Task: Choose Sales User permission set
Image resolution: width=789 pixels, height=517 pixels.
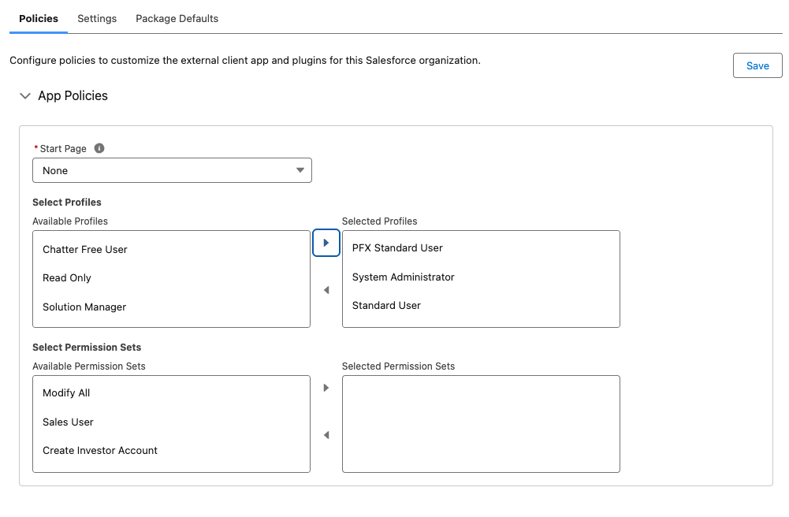Action: [x=68, y=422]
